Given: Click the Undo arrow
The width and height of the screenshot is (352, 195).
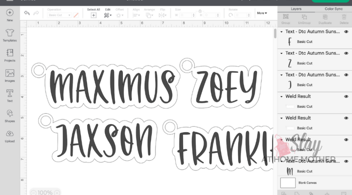Looking at the screenshot, I should click(27, 13).
